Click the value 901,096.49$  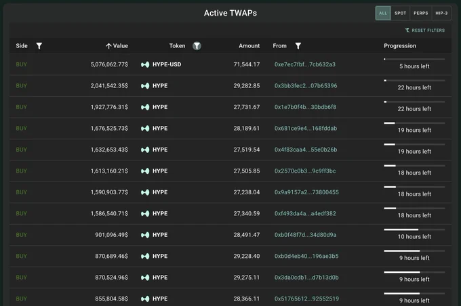point(111,235)
